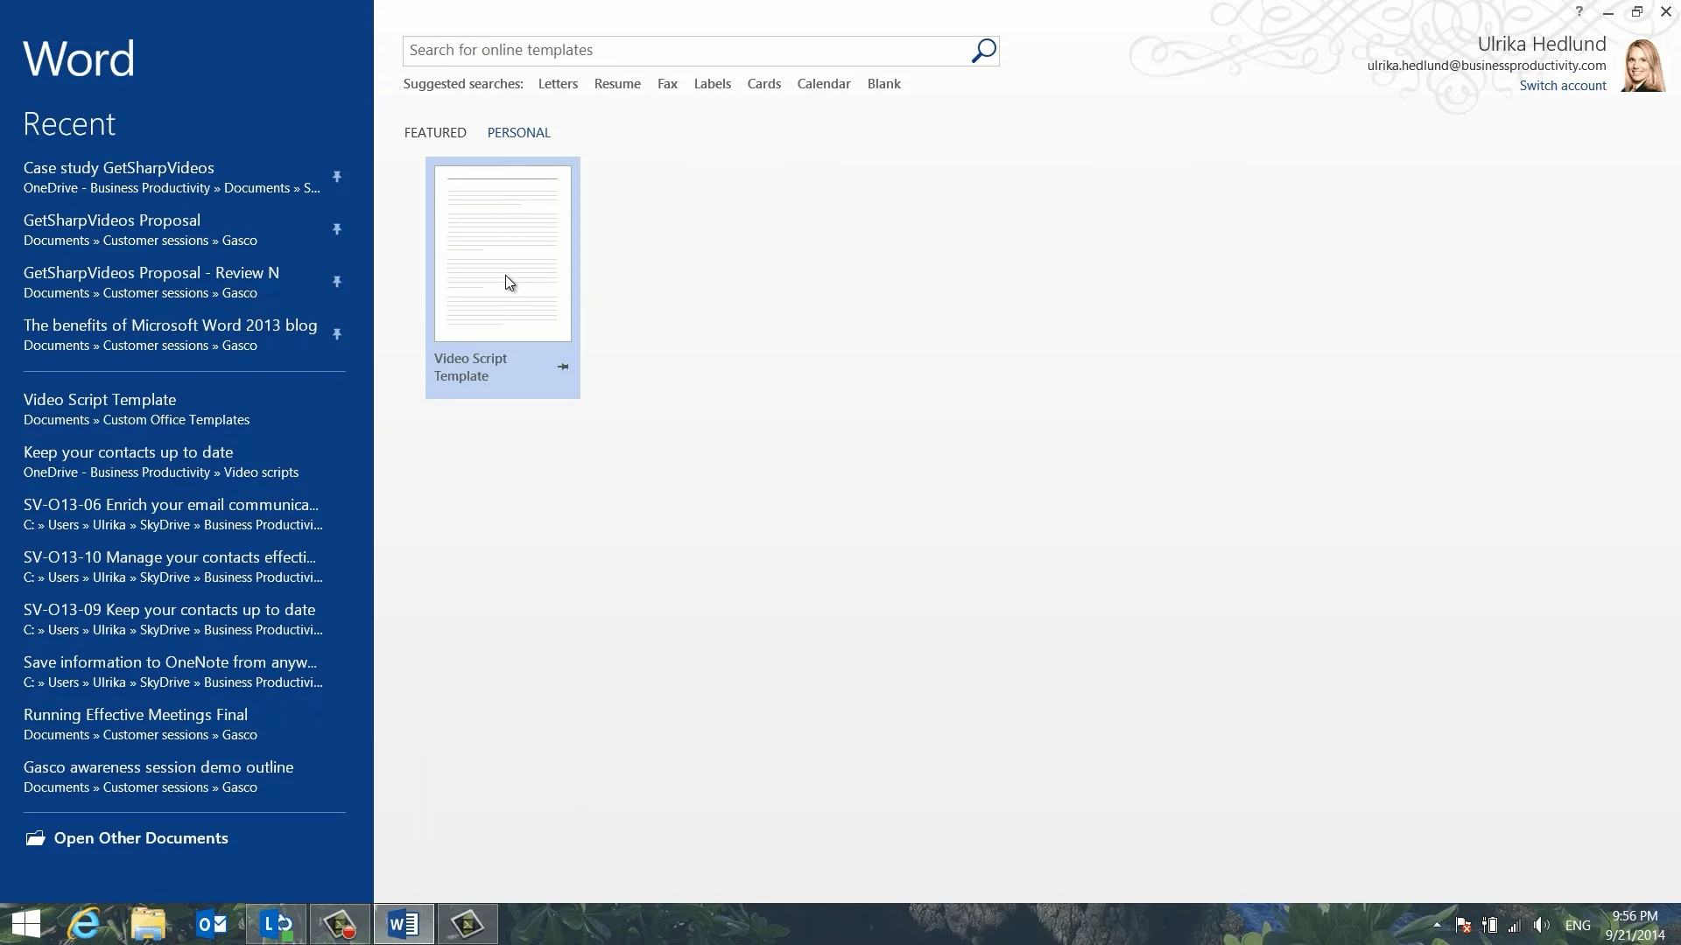Image resolution: width=1681 pixels, height=945 pixels.
Task: Open the Video Script Template thumbnail
Action: tap(503, 254)
